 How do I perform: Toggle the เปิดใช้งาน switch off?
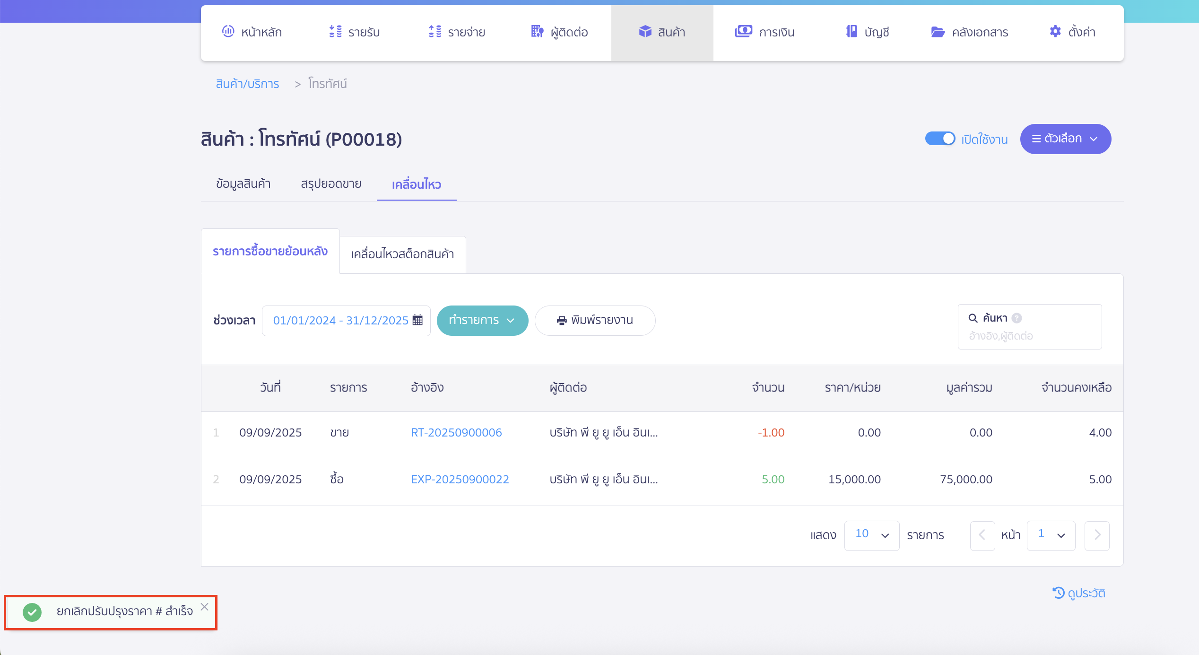940,139
